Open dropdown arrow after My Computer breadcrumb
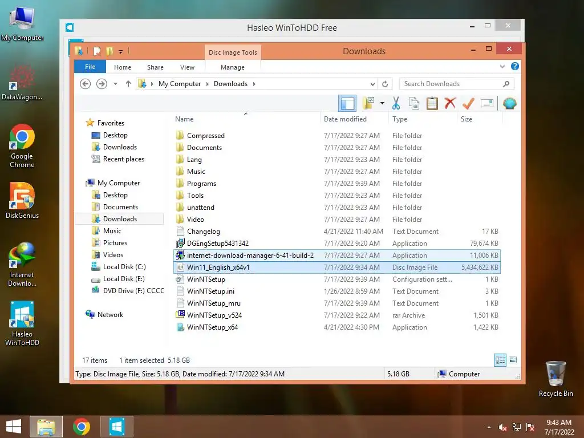Image resolution: width=584 pixels, height=438 pixels. (208, 84)
